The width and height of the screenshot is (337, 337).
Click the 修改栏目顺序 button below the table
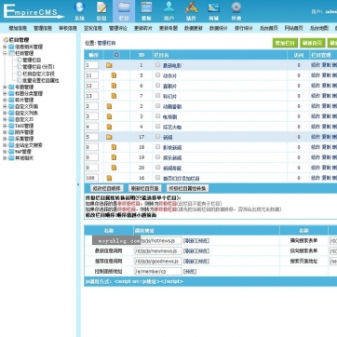click(x=107, y=188)
